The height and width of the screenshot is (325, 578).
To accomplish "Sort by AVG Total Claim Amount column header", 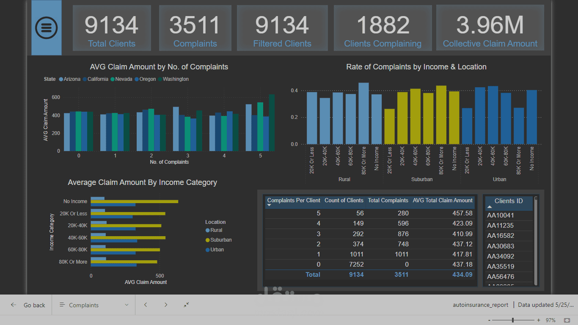I will [443, 201].
